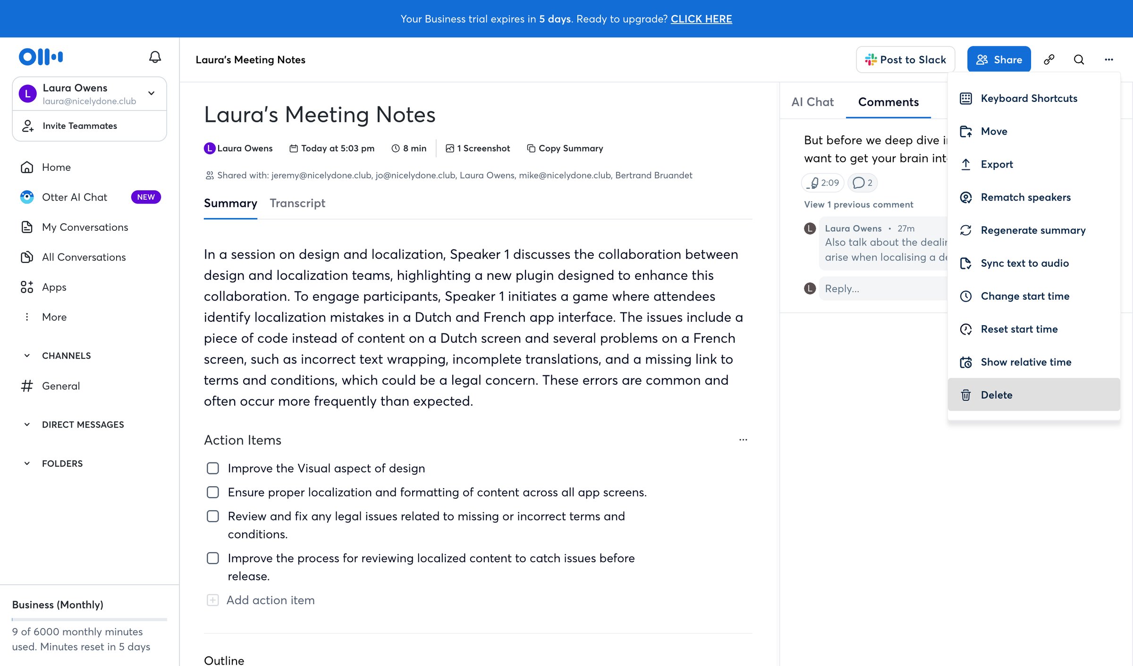1133x666 pixels.
Task: Check 'Review and fix any legal issues' item
Action: [213, 516]
